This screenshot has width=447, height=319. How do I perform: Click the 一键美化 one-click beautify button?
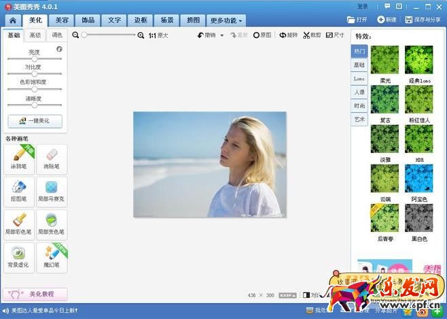point(34,120)
